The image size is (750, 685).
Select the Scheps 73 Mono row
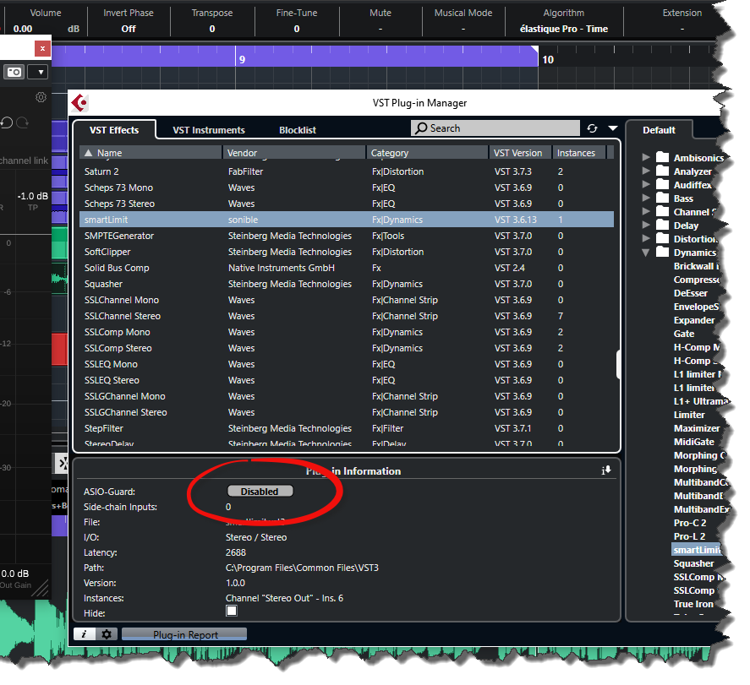tap(347, 188)
